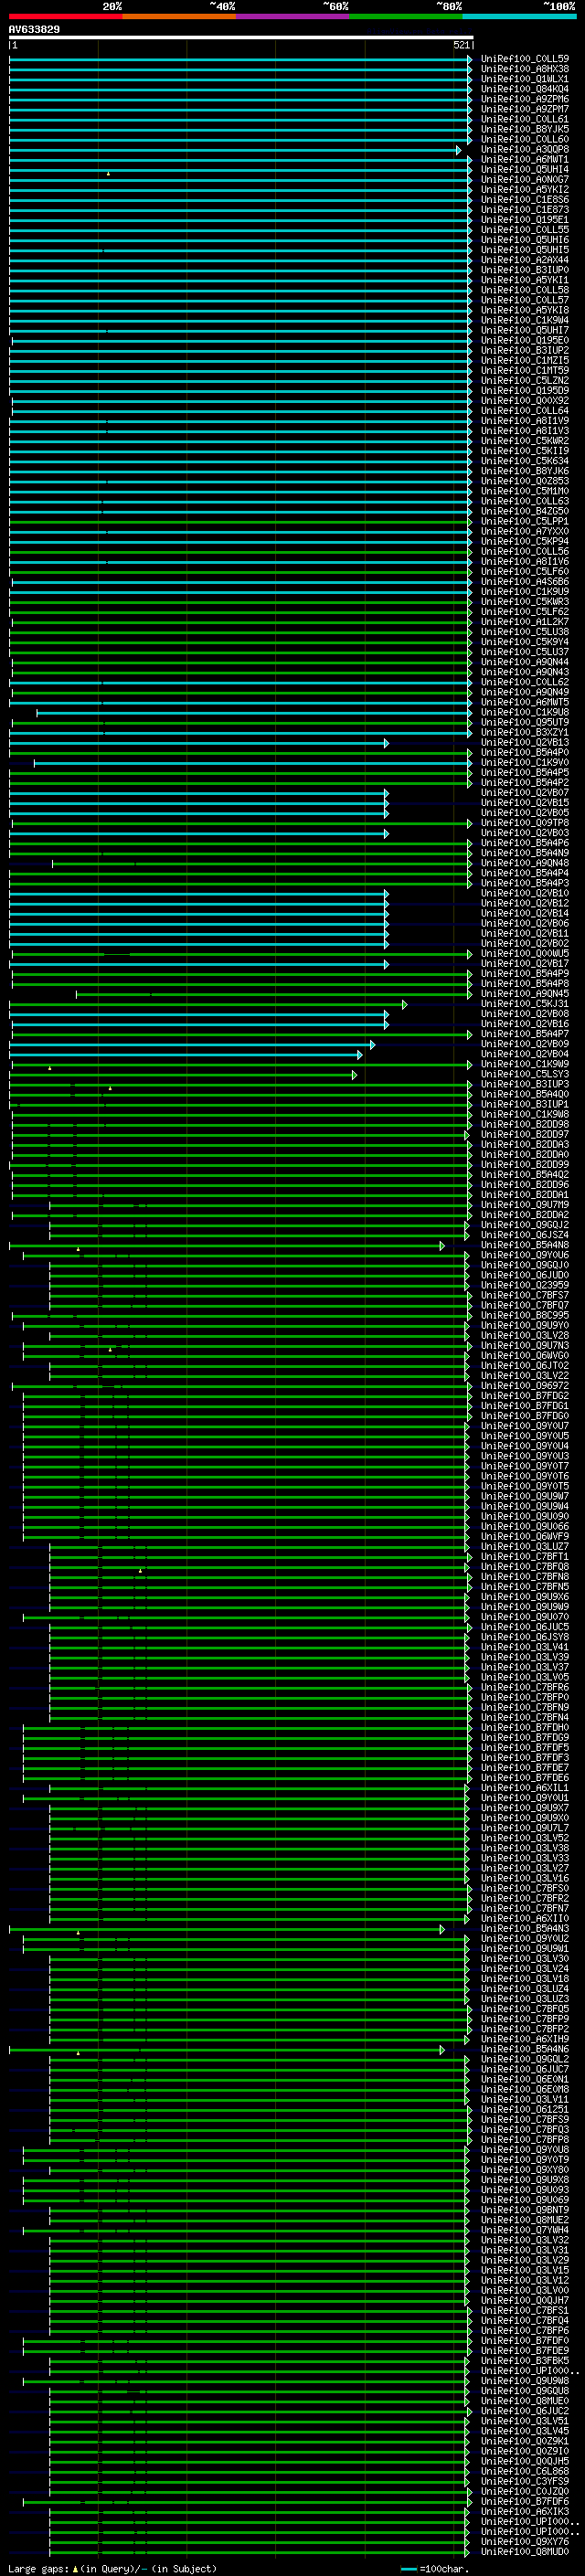Select the UniRef100_Q23959 entry

[x=524, y=1285]
